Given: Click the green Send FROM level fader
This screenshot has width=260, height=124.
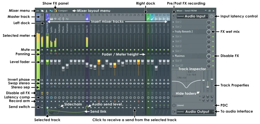Looking at the screenshot, I should tap(47, 62).
